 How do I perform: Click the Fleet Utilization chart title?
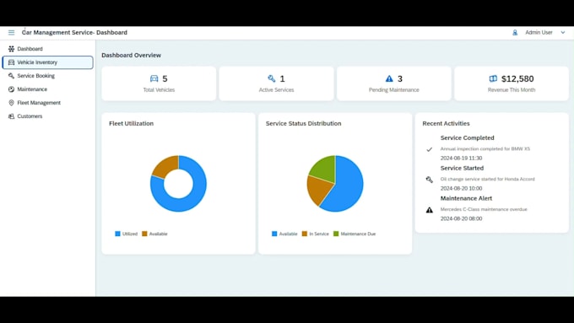point(131,124)
